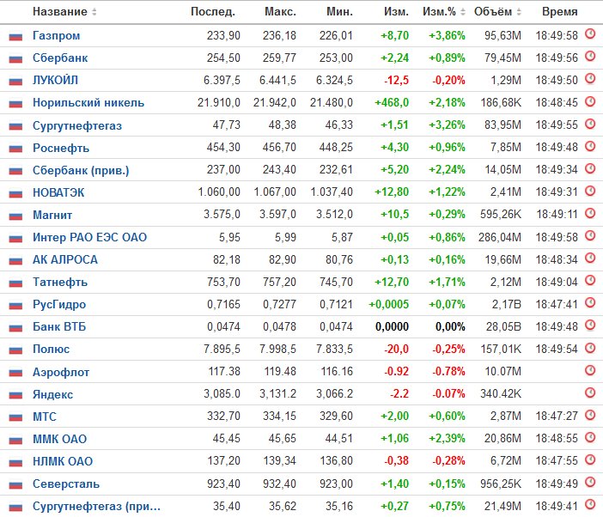Open the Магнит stock link
The width and height of the screenshot is (603, 517).
(x=52, y=215)
